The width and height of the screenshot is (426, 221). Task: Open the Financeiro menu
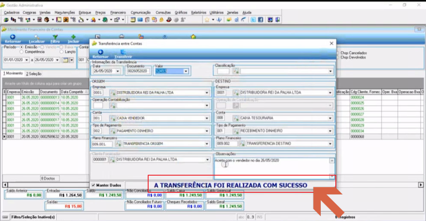pyautogui.click(x=118, y=12)
